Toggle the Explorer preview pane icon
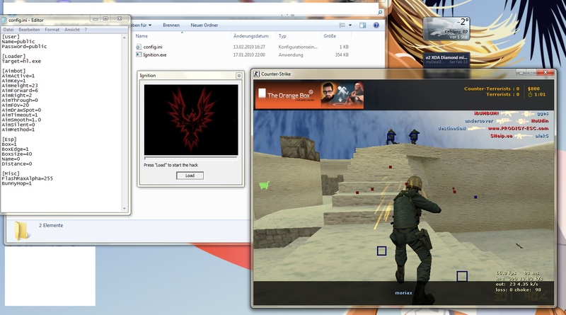Viewport: 566px width, 315px height. click(363, 25)
